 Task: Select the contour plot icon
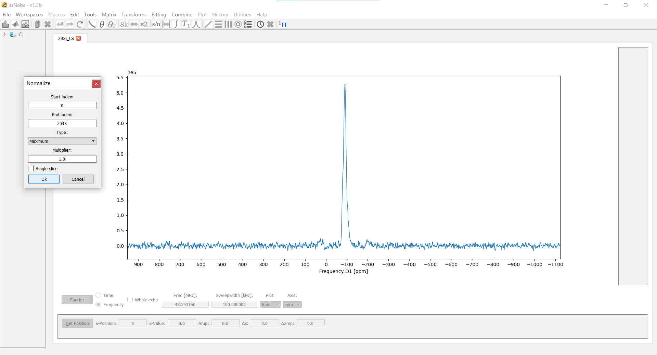tap(238, 24)
